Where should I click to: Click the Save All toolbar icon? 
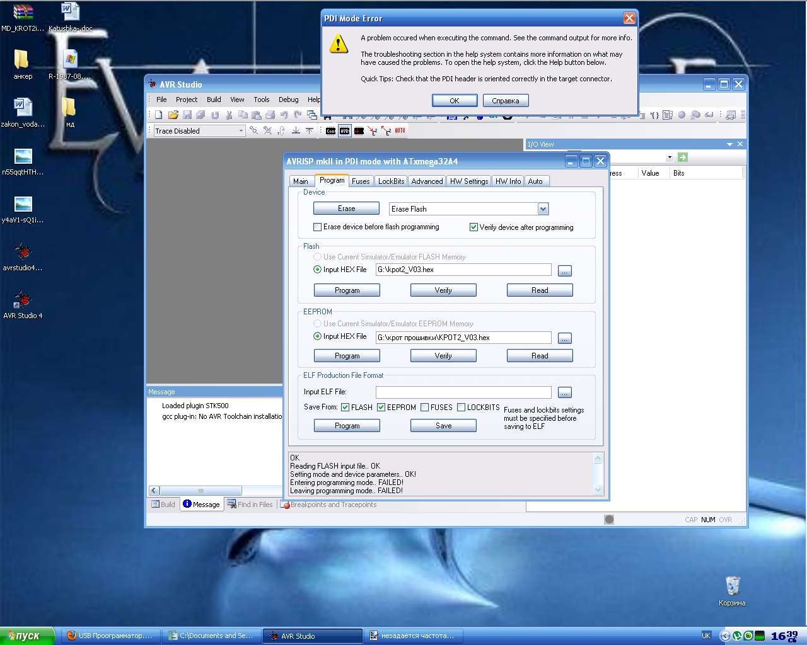200,115
